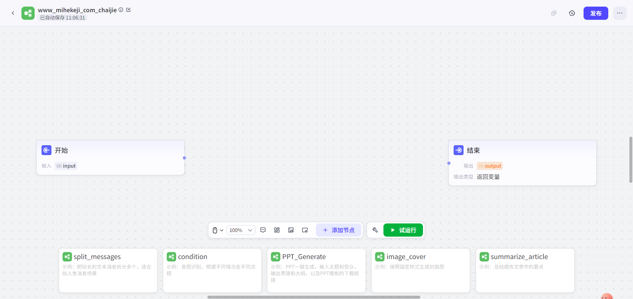Click the comment note icon in toolbar
This screenshot has width=633, height=299.
pos(263,230)
